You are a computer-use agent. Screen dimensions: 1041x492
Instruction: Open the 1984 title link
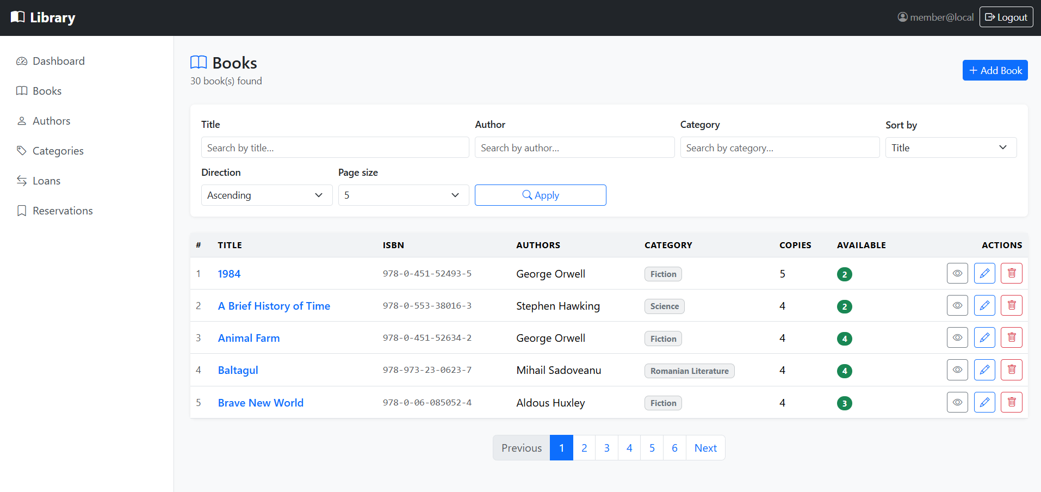(x=229, y=274)
